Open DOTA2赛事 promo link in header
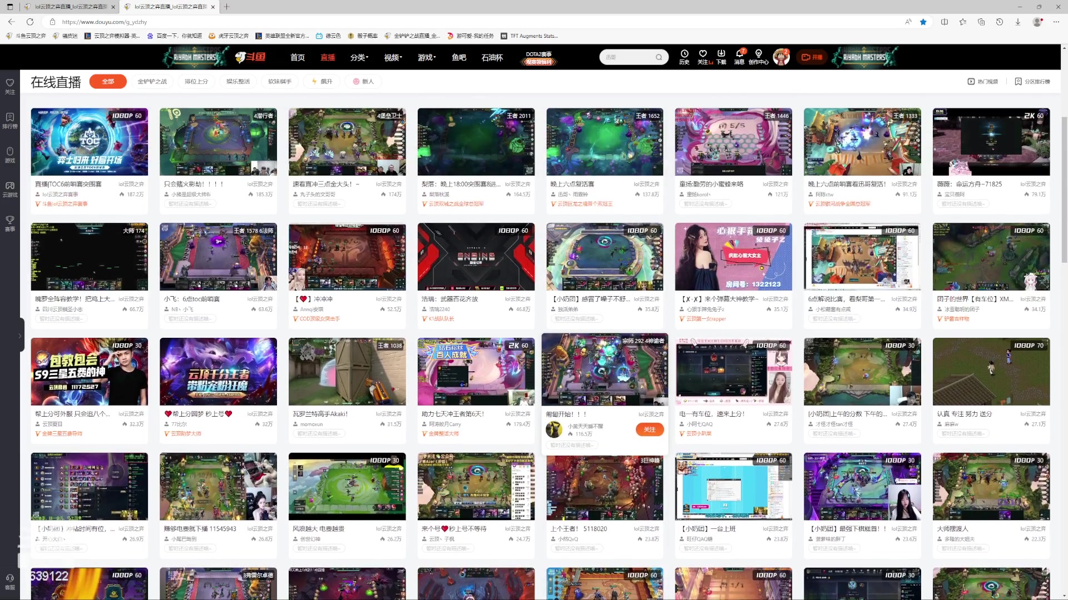Screen dimensions: 1068x600 [538, 58]
